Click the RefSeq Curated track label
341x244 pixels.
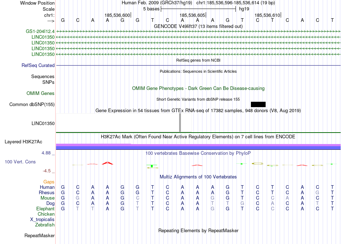[38, 65]
